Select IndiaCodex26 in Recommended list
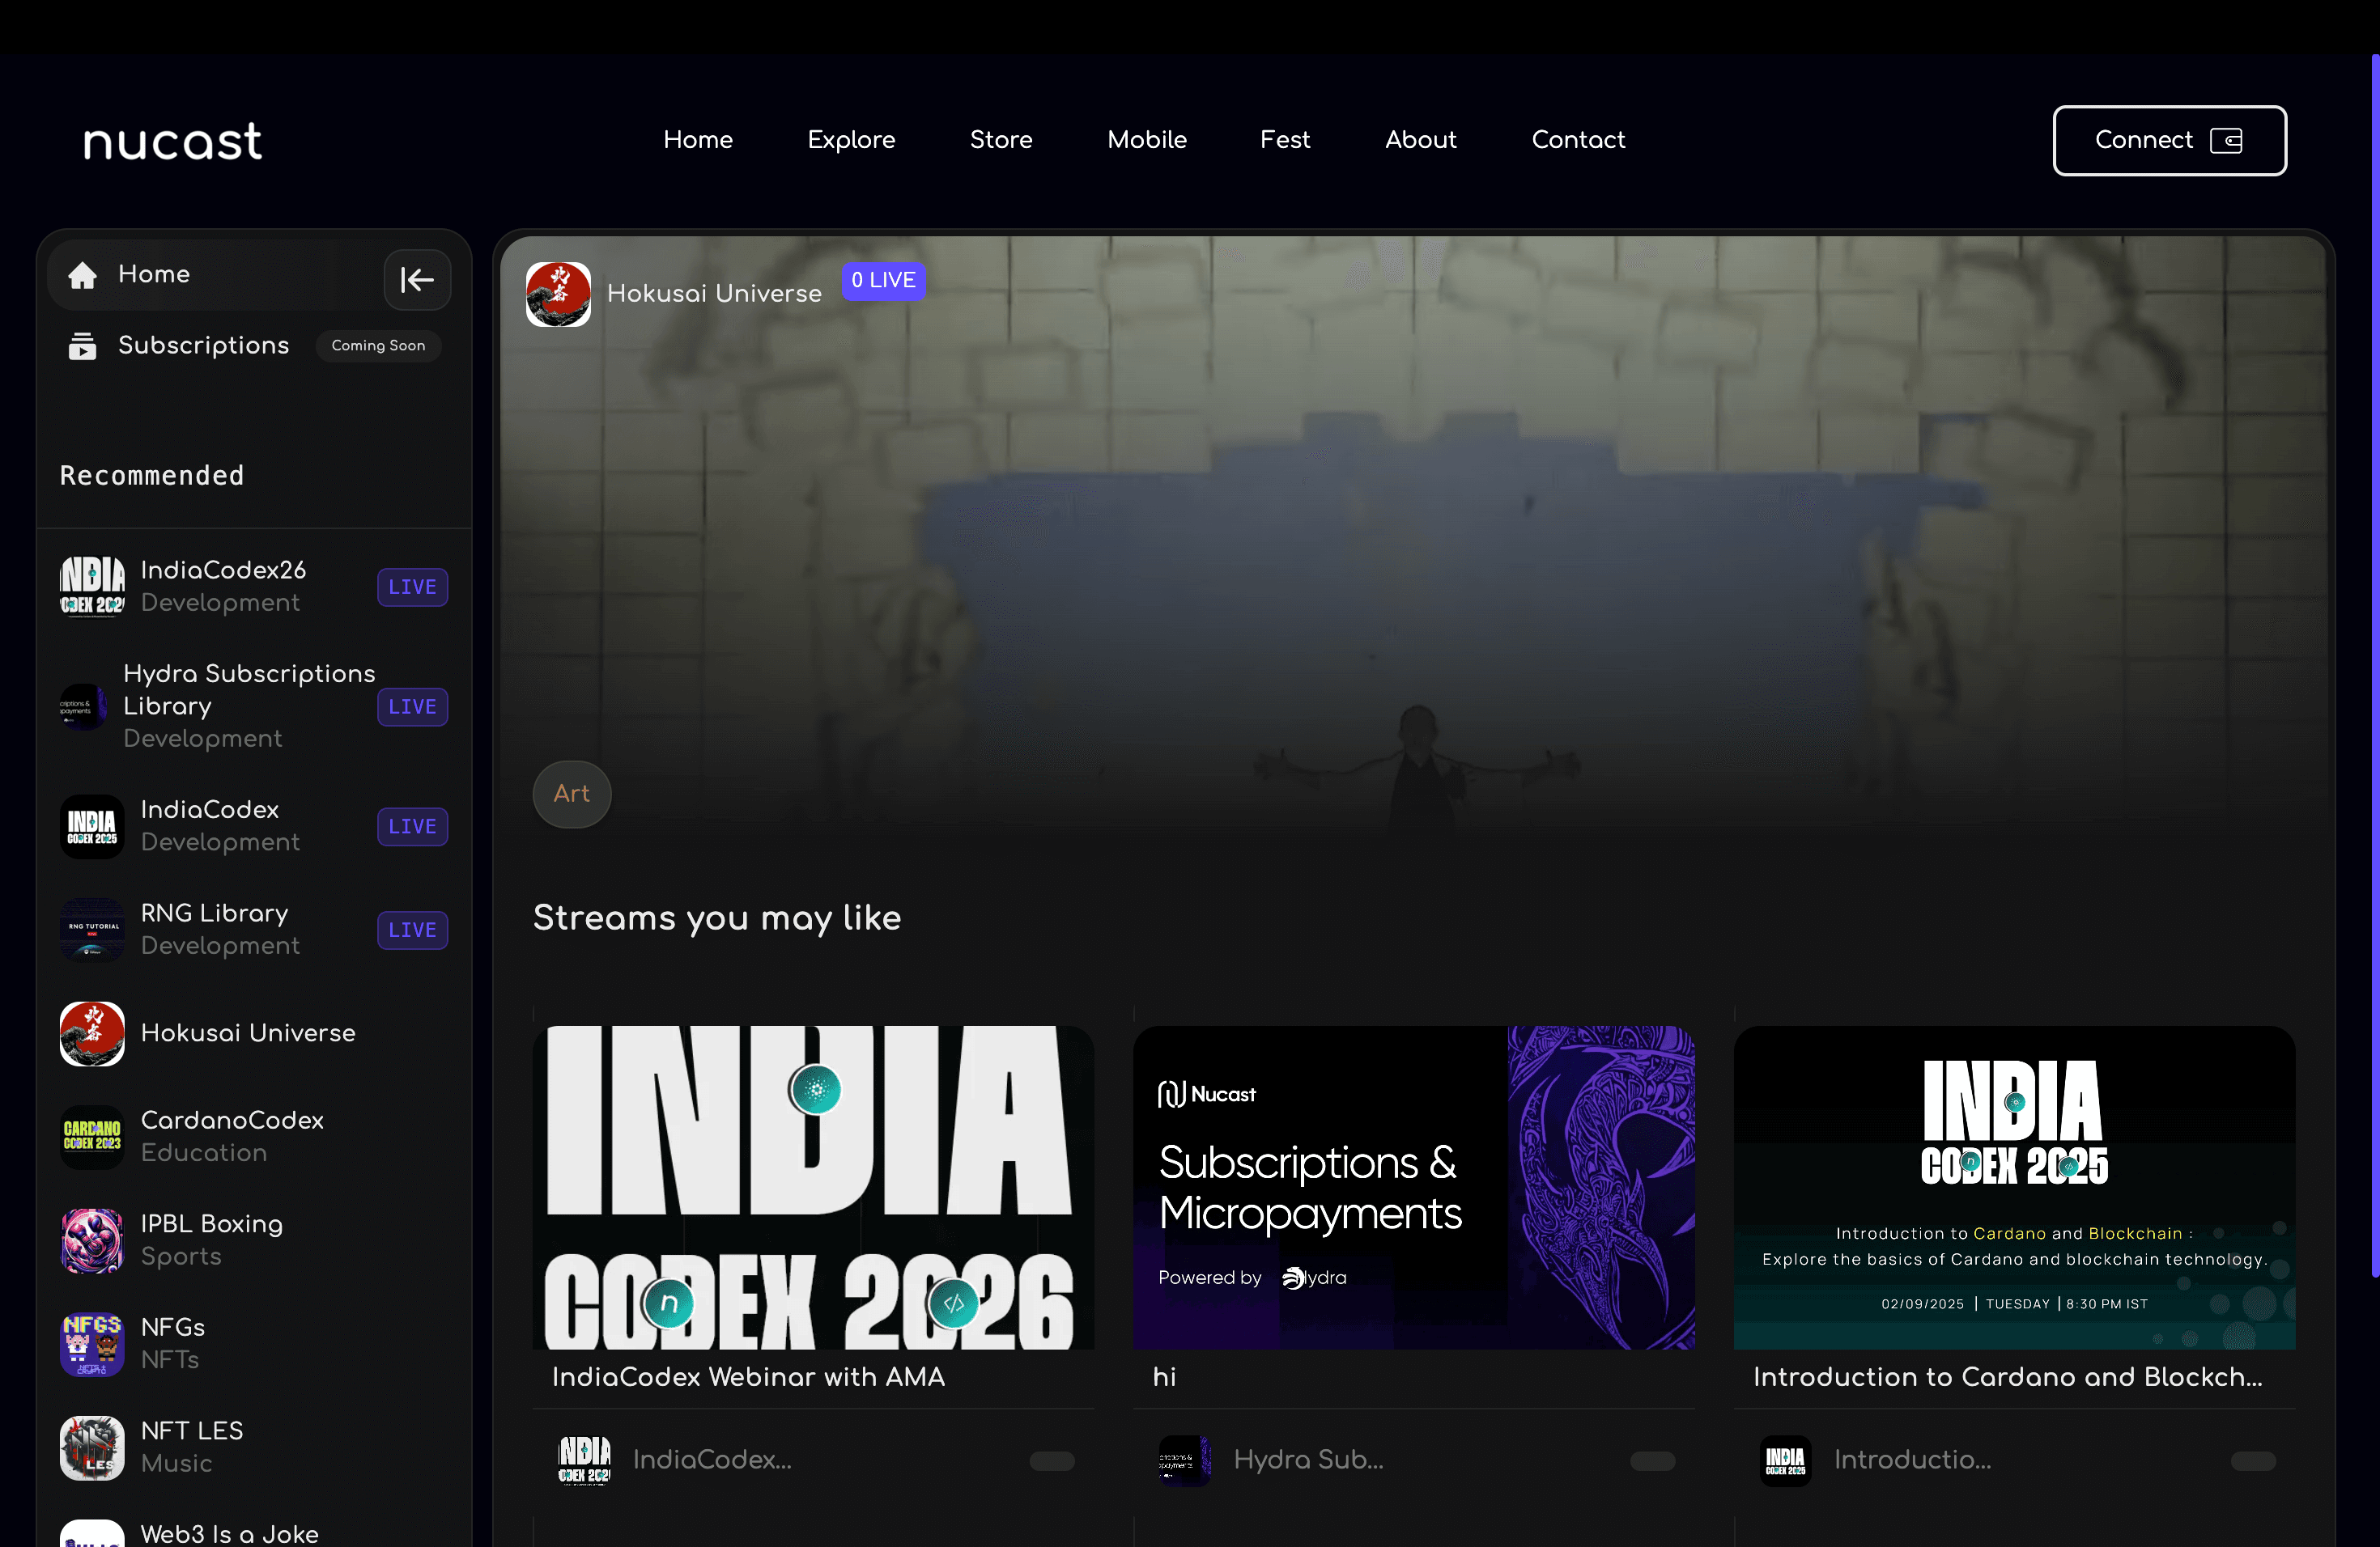The width and height of the screenshot is (2380, 1547). click(254, 587)
